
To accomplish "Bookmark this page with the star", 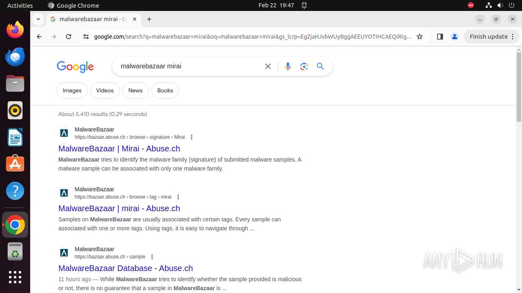I will pyautogui.click(x=420, y=37).
